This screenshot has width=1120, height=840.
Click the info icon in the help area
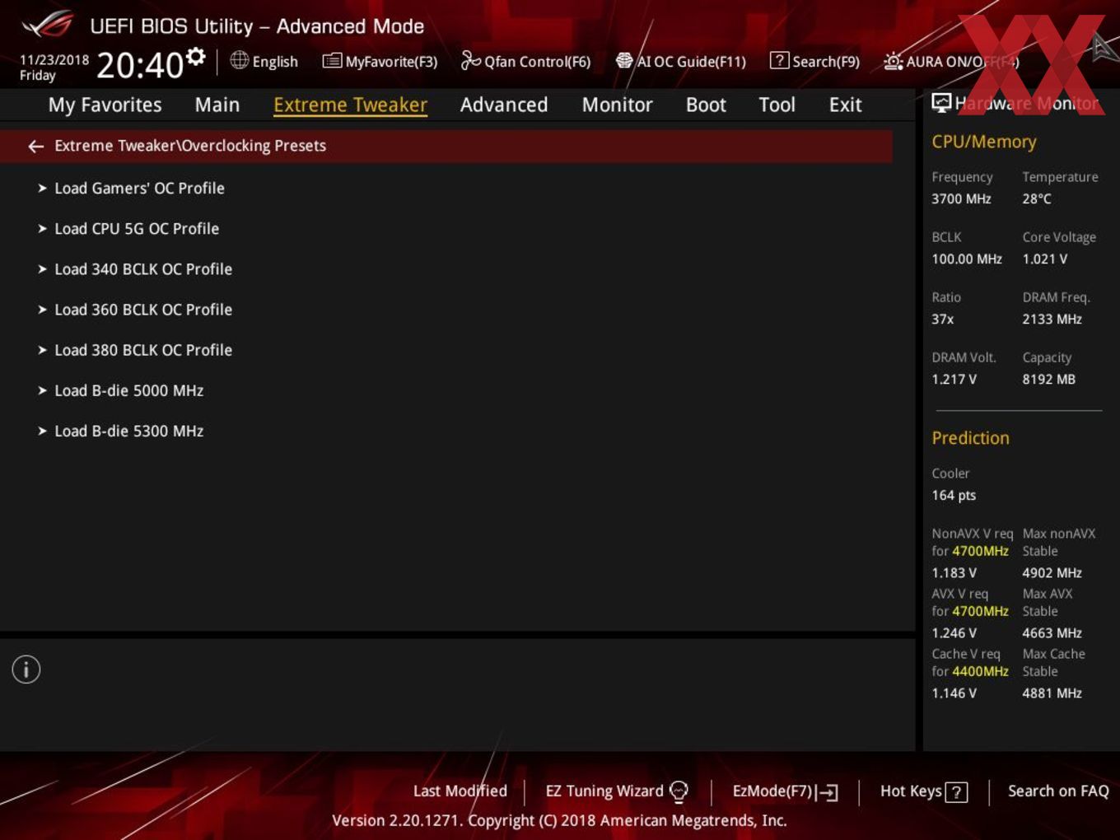click(x=26, y=670)
